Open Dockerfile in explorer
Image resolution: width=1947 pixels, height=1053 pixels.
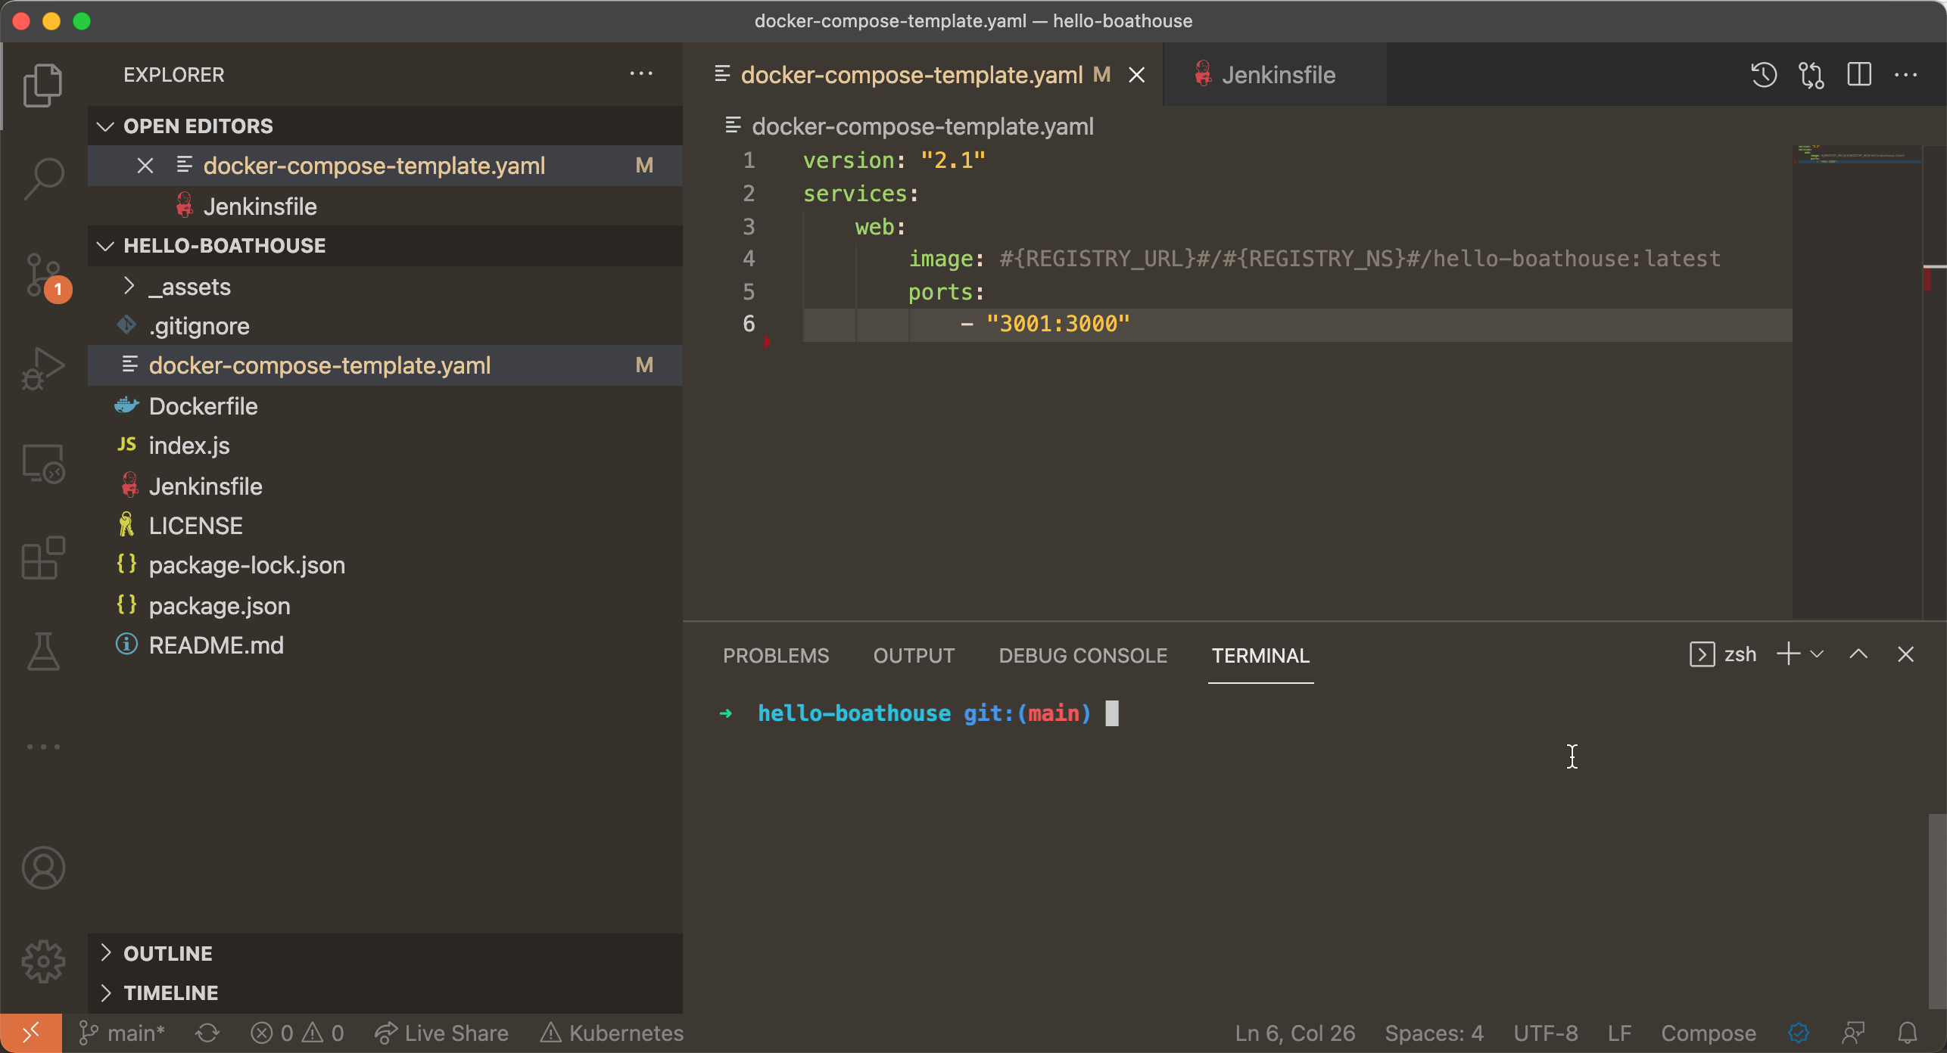tap(385, 406)
